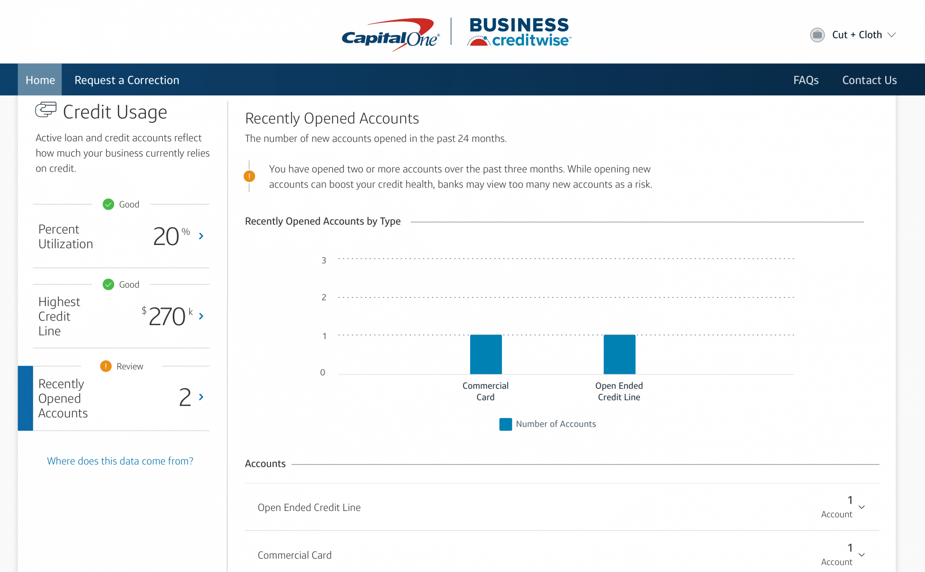Open Percent Utilization details via its chevron
Screen dimensions: 925x572
pos(201,236)
